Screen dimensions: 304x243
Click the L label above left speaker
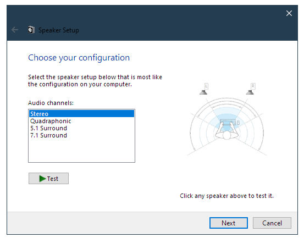point(206,86)
